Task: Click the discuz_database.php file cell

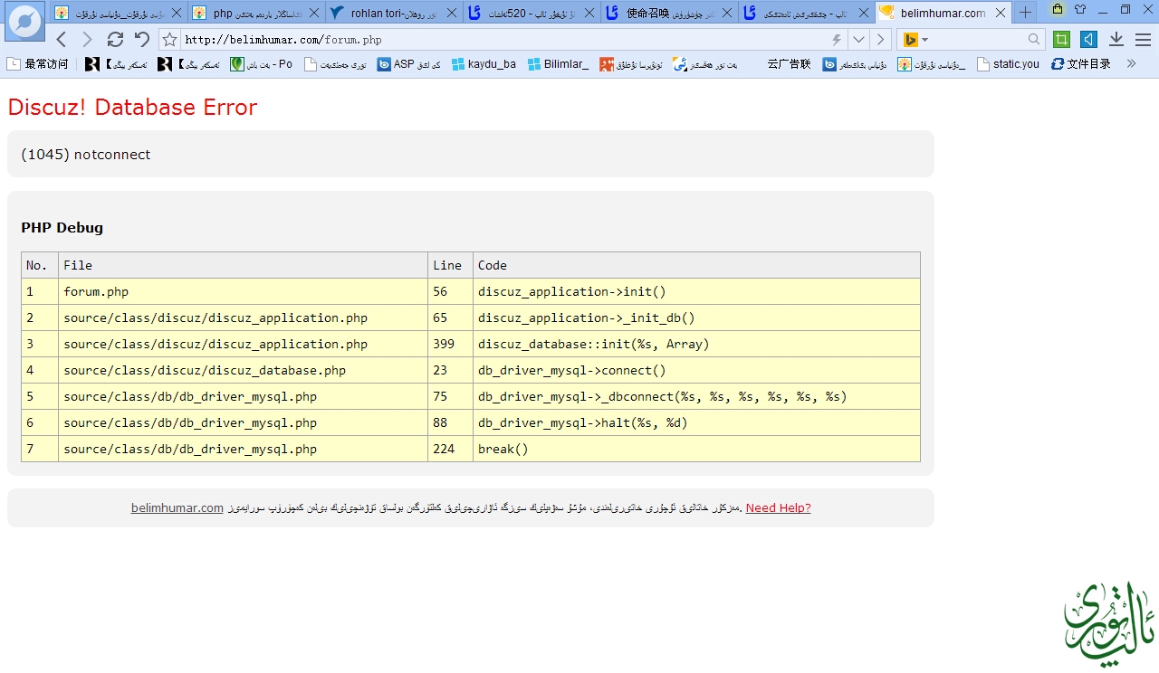Action: click(x=243, y=370)
